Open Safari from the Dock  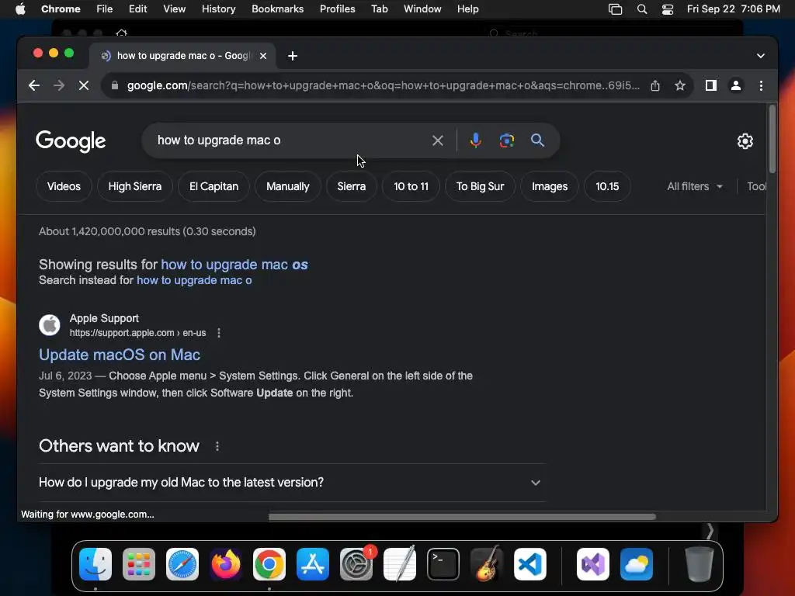click(x=182, y=564)
